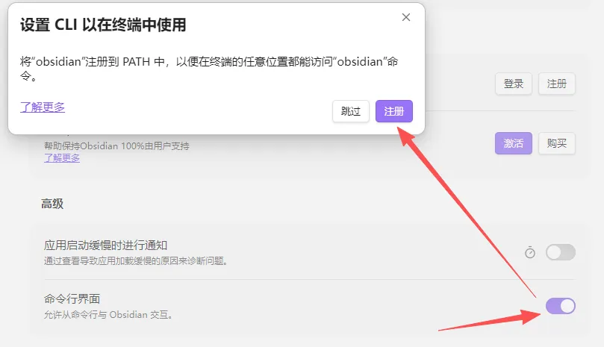Click the 注册 account button beside 登录
604x347 pixels.
click(x=557, y=84)
